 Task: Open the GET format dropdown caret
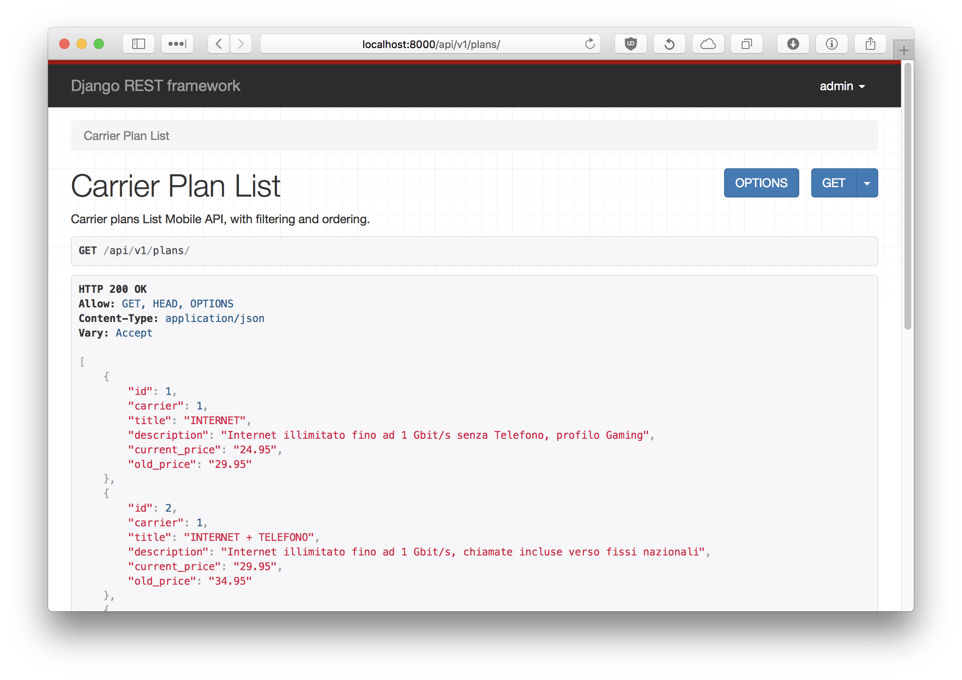point(867,183)
